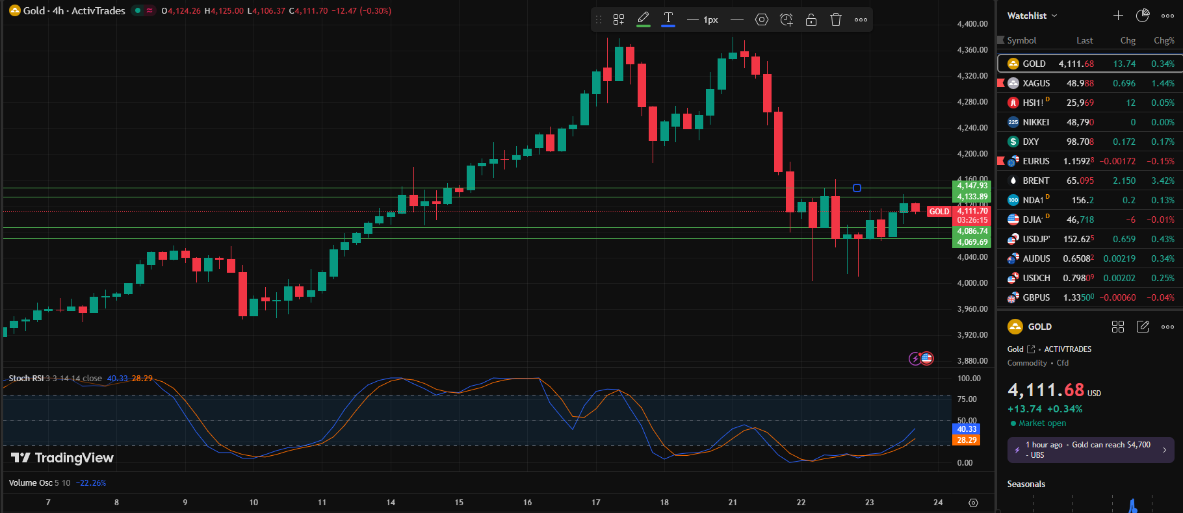The height and width of the screenshot is (513, 1183).
Task: Open drawing templates in floating toolbar
Action: tap(618, 19)
